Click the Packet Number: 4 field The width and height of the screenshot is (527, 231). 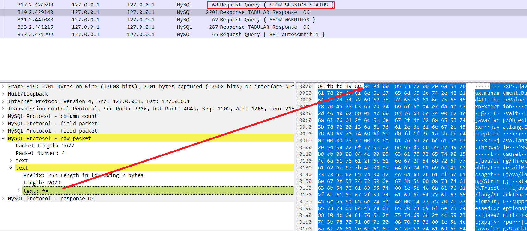click(40, 153)
